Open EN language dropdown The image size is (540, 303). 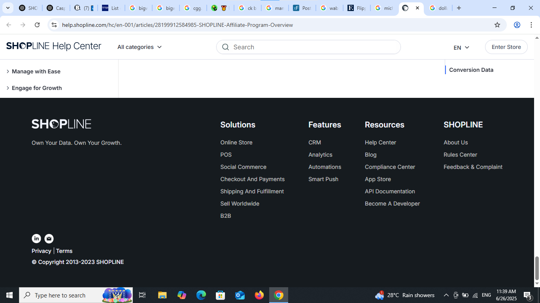[x=461, y=47]
